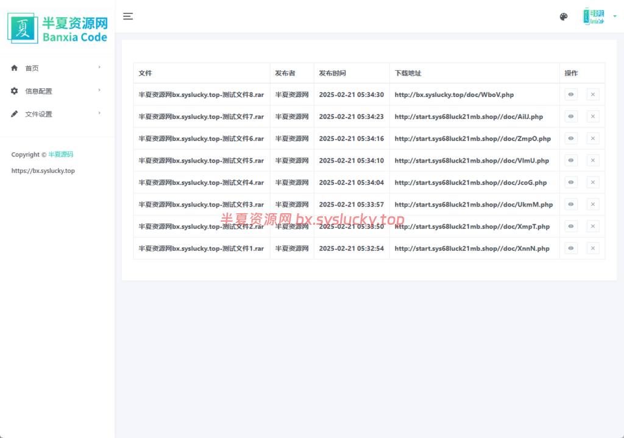View file 测试文件3.rar with eye icon
Viewport: 624px width, 438px height.
pos(570,205)
